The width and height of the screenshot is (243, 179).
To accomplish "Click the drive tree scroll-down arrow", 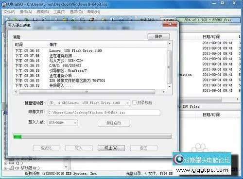I will (66, 167).
